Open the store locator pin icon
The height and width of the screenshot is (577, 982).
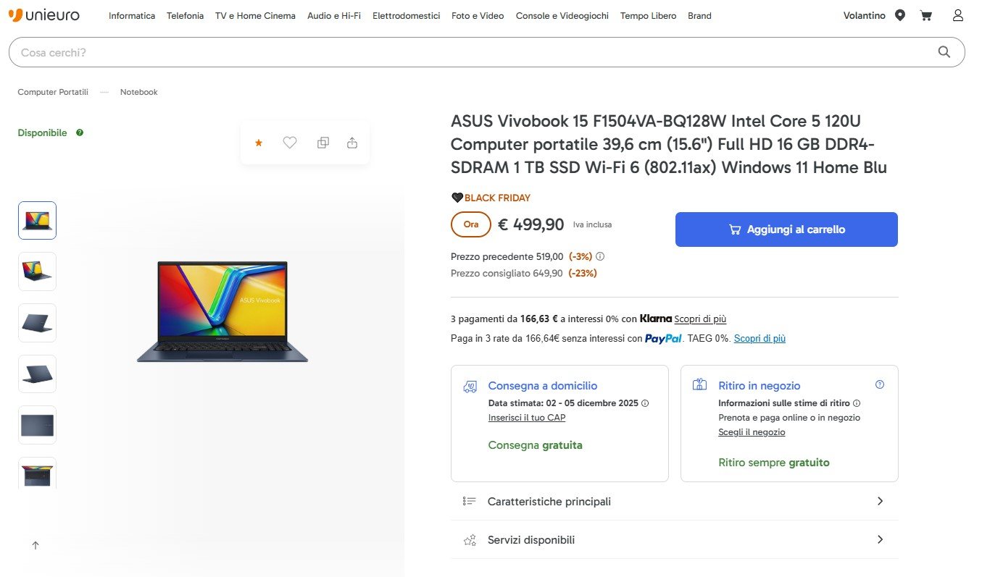[900, 15]
